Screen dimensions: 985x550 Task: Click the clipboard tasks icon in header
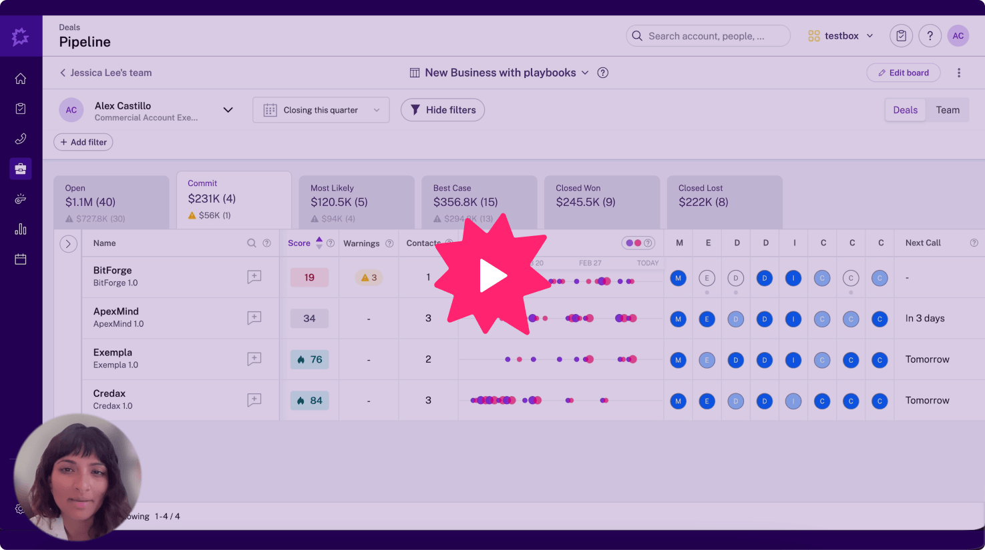pos(901,36)
